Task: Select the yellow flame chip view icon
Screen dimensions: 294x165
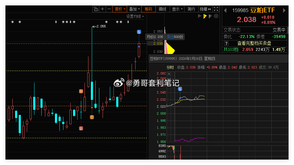Action: [205, 16]
